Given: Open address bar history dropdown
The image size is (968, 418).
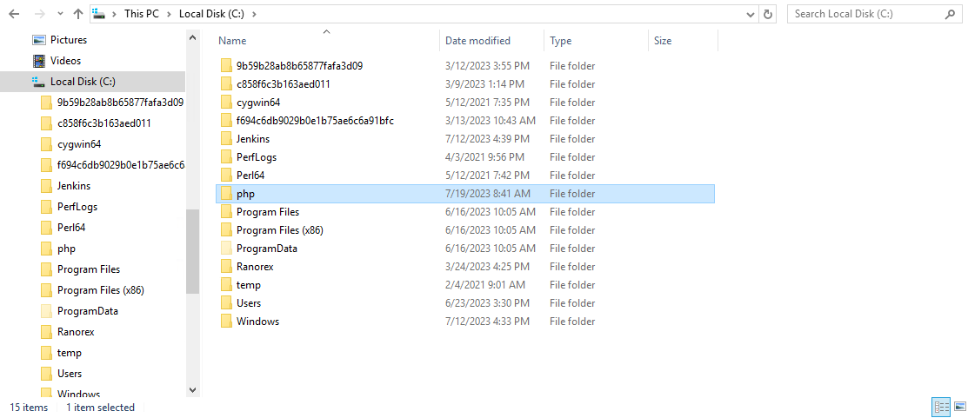Looking at the screenshot, I should (751, 14).
